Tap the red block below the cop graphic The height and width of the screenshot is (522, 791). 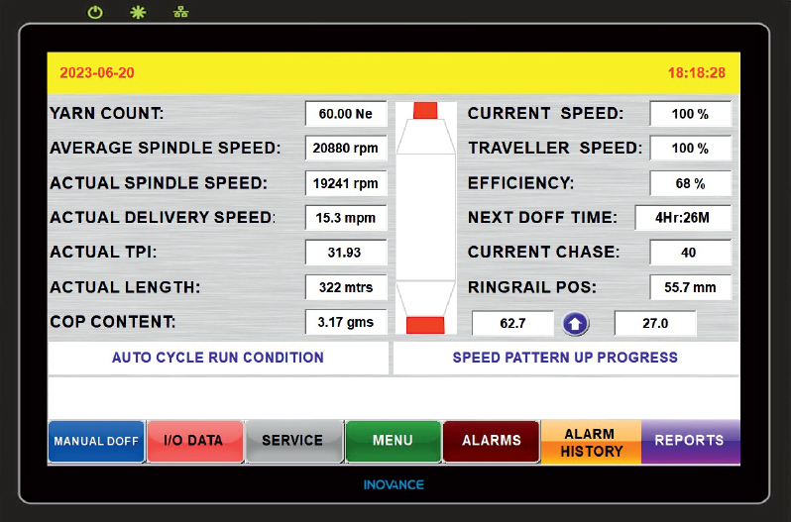(425, 325)
